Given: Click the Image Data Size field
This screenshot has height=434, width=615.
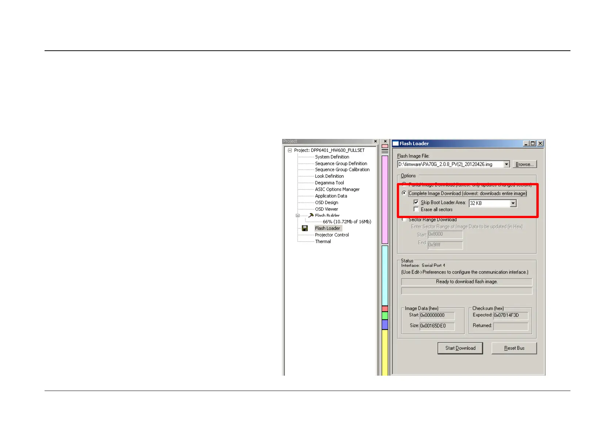Looking at the screenshot, I should click(x=437, y=326).
